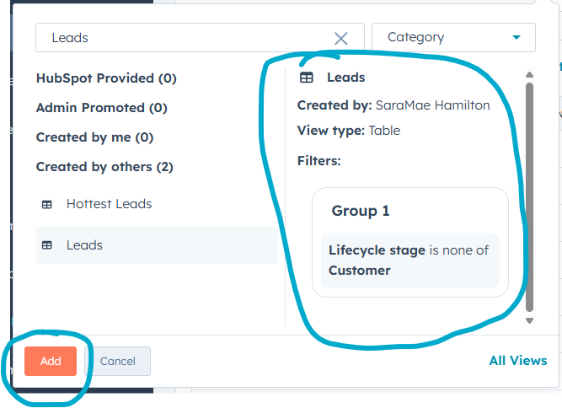Click the Category dropdown caret arrow
Image resolution: width=562 pixels, height=408 pixels.
[x=516, y=38]
